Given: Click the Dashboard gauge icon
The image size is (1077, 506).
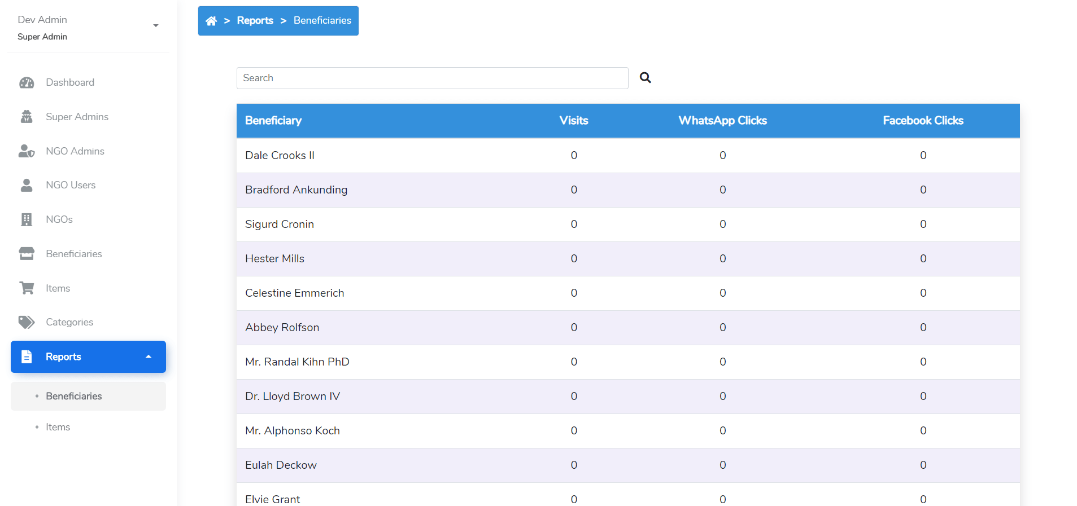Looking at the screenshot, I should coord(27,83).
